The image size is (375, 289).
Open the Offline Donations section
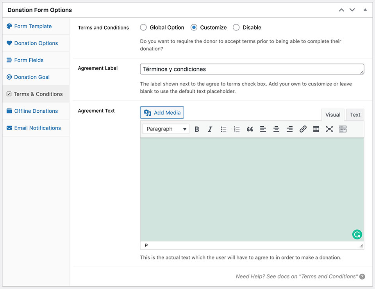[x=36, y=111]
